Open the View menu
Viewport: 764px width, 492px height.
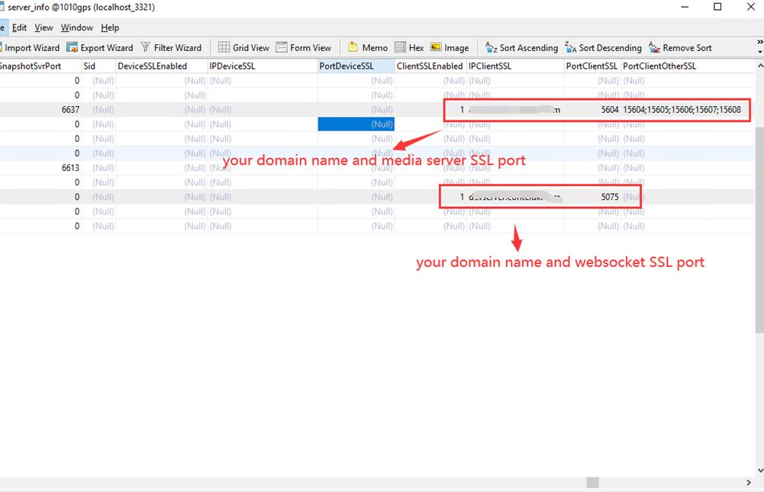click(x=44, y=27)
